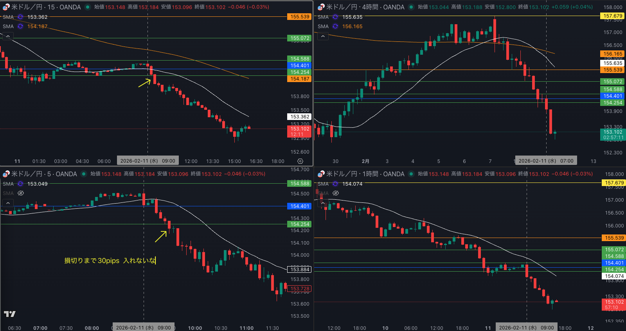The image size is (626, 331).
Task: Click the market status dot on 5-minute chart
Action: click(x=83, y=174)
